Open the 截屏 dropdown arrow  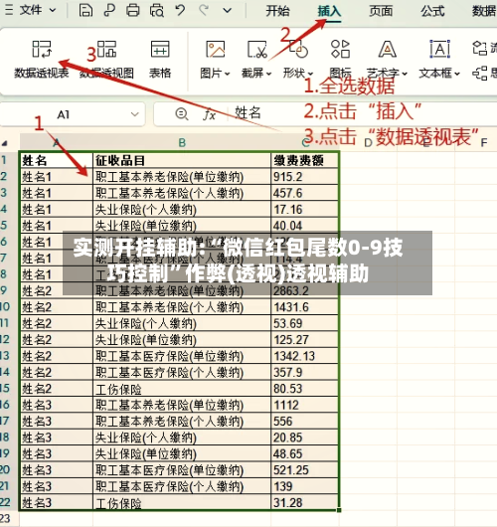pos(268,74)
